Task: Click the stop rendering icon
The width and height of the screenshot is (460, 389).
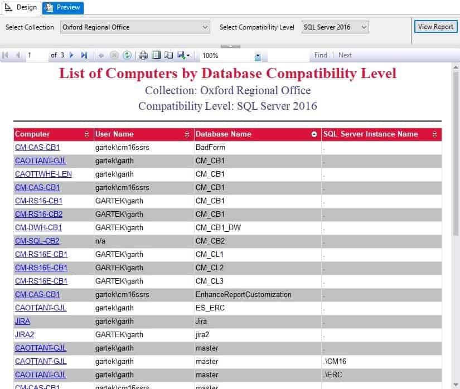Action: (114, 55)
